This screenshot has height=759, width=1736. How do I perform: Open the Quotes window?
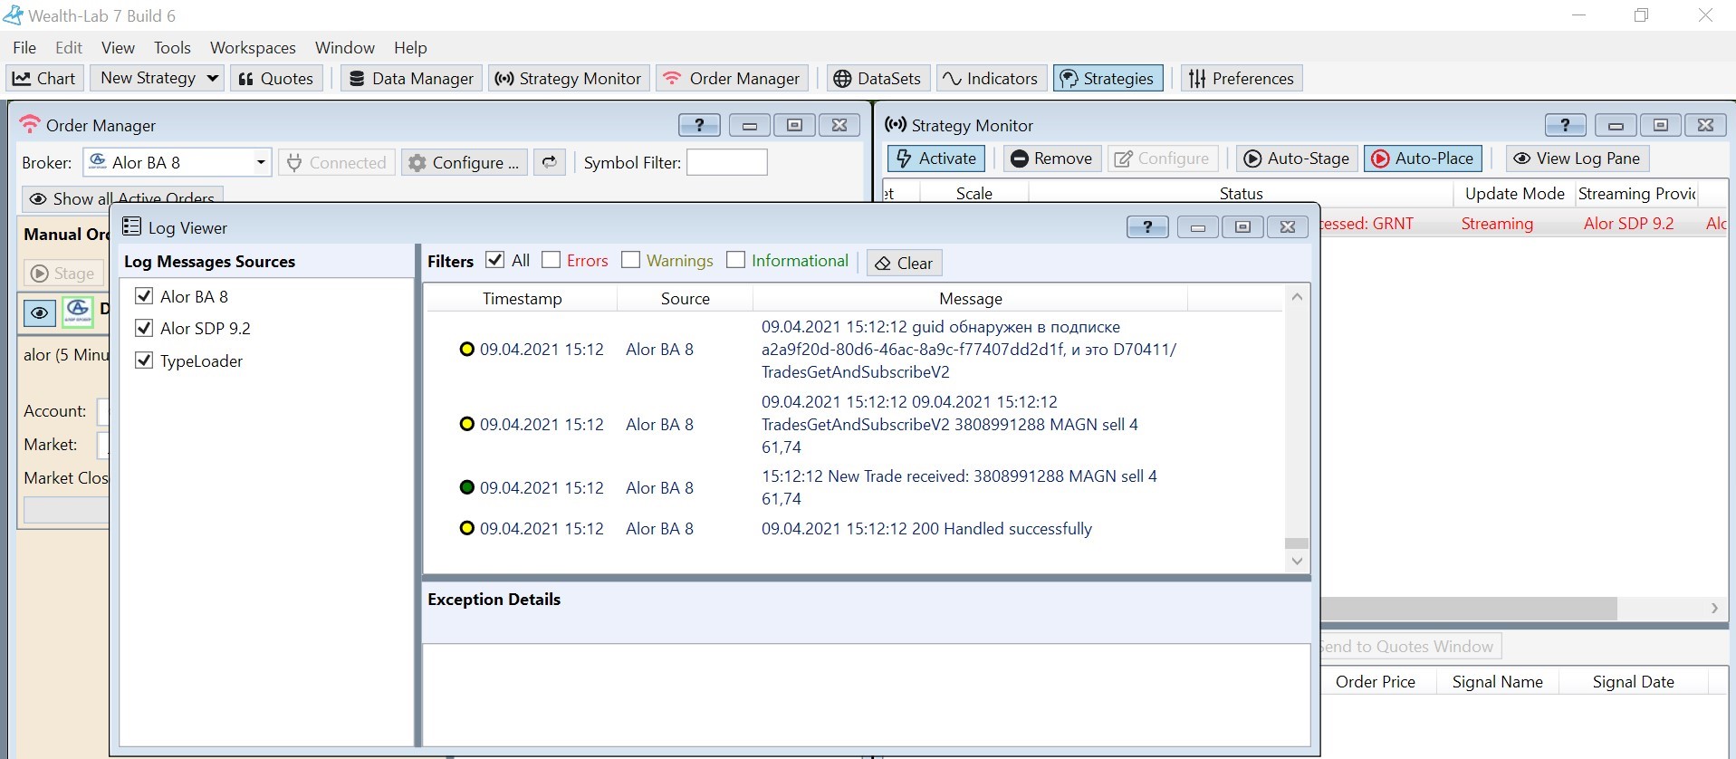point(275,79)
